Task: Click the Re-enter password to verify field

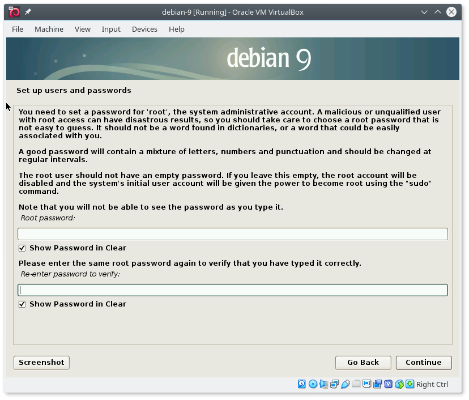Action: [232, 290]
